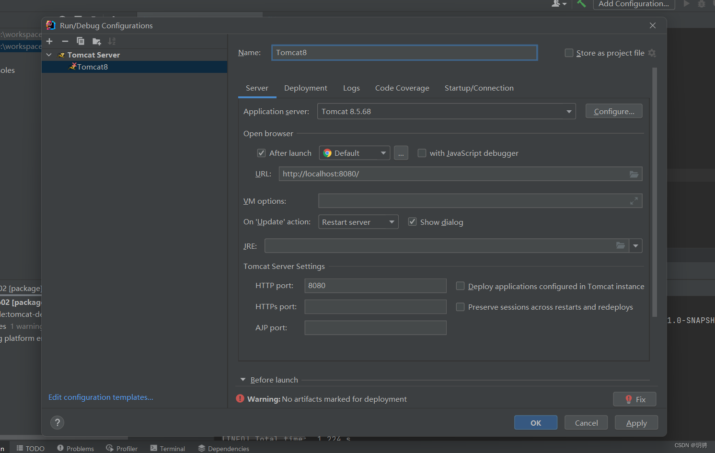Open the Restart server update action dropdown
This screenshot has height=453, width=715.
coord(358,222)
